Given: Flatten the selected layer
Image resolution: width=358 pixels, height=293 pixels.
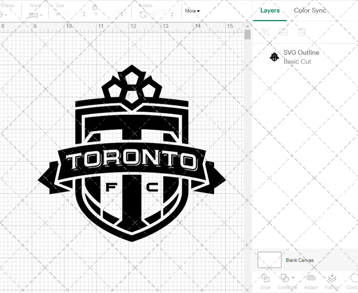Looking at the screenshot, I should (332, 282).
